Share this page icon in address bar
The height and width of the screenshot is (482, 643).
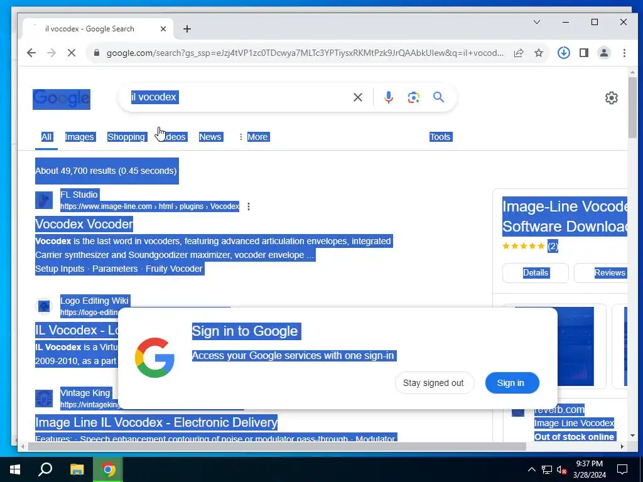pyautogui.click(x=519, y=53)
